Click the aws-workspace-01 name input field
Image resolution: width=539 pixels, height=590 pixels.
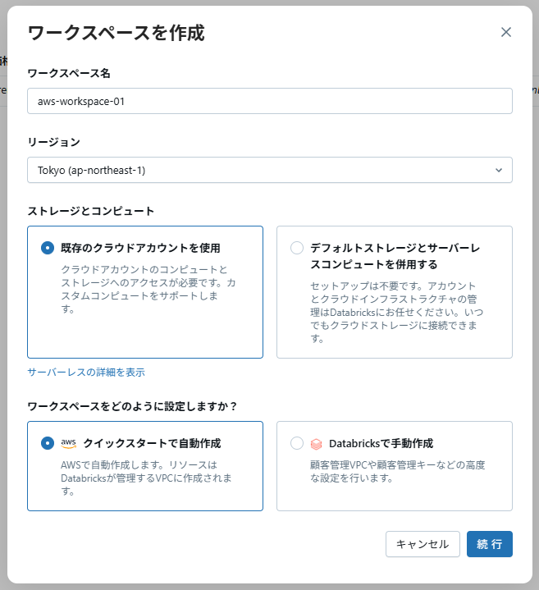(x=269, y=101)
